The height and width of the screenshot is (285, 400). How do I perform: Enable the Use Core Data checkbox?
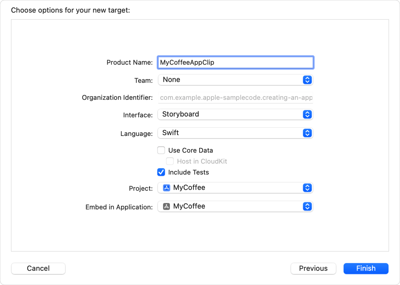[161, 150]
